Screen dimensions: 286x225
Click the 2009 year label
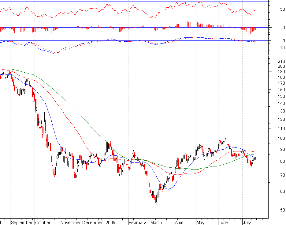pos(110,223)
